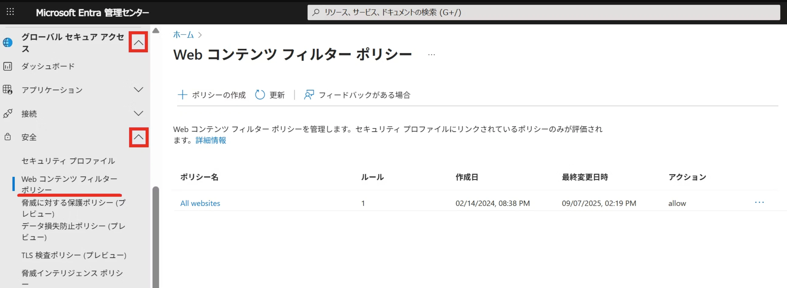Click the ポリシーの作成 button

(212, 95)
